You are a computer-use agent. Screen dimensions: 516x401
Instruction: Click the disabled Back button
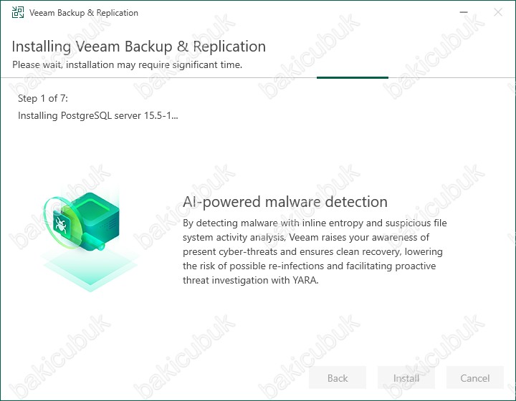tap(338, 377)
